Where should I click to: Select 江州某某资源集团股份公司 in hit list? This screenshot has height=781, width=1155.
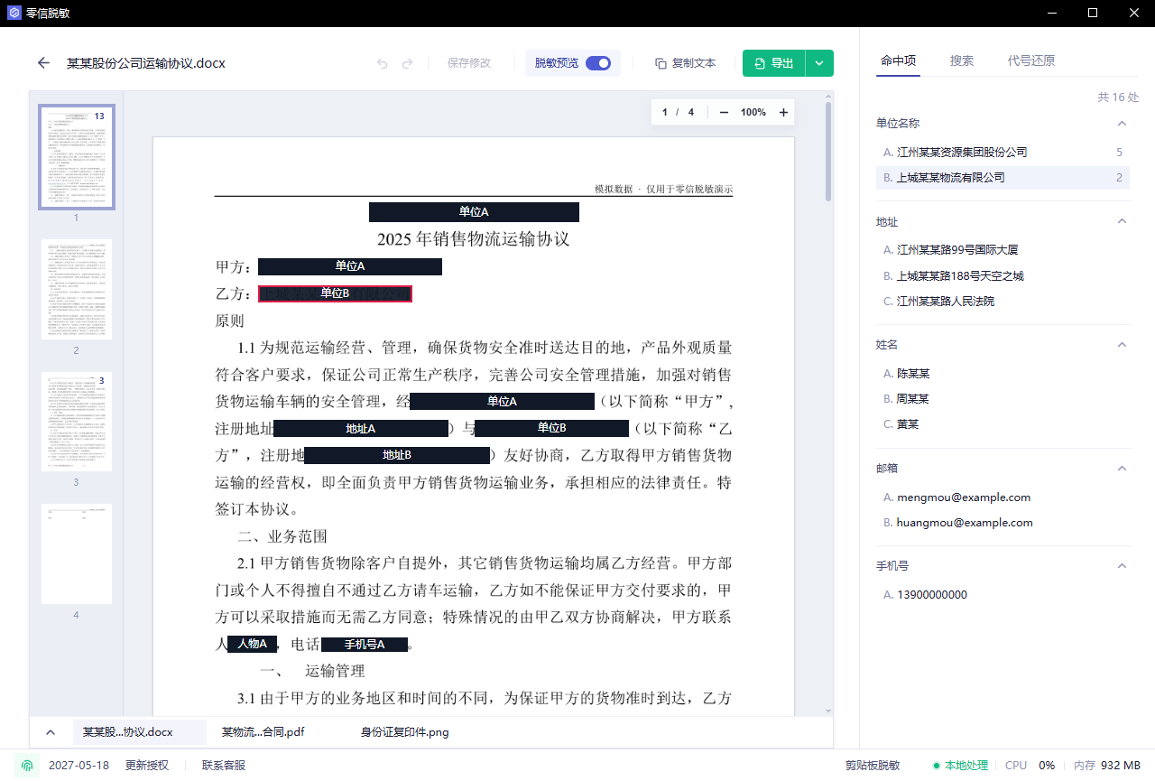coord(1003,152)
